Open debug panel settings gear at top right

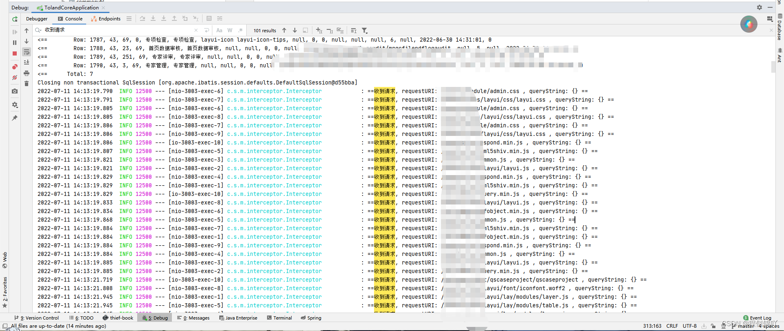(x=759, y=7)
